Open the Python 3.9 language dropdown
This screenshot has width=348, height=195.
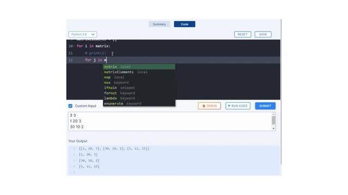(x=83, y=34)
